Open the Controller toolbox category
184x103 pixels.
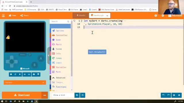60,35
